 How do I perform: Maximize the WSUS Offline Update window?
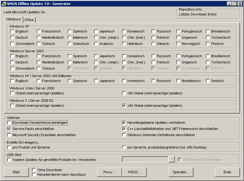(x=234, y=4)
